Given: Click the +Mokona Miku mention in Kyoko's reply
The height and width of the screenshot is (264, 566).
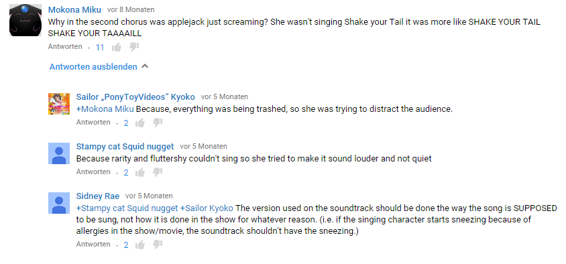Looking at the screenshot, I should point(105,109).
